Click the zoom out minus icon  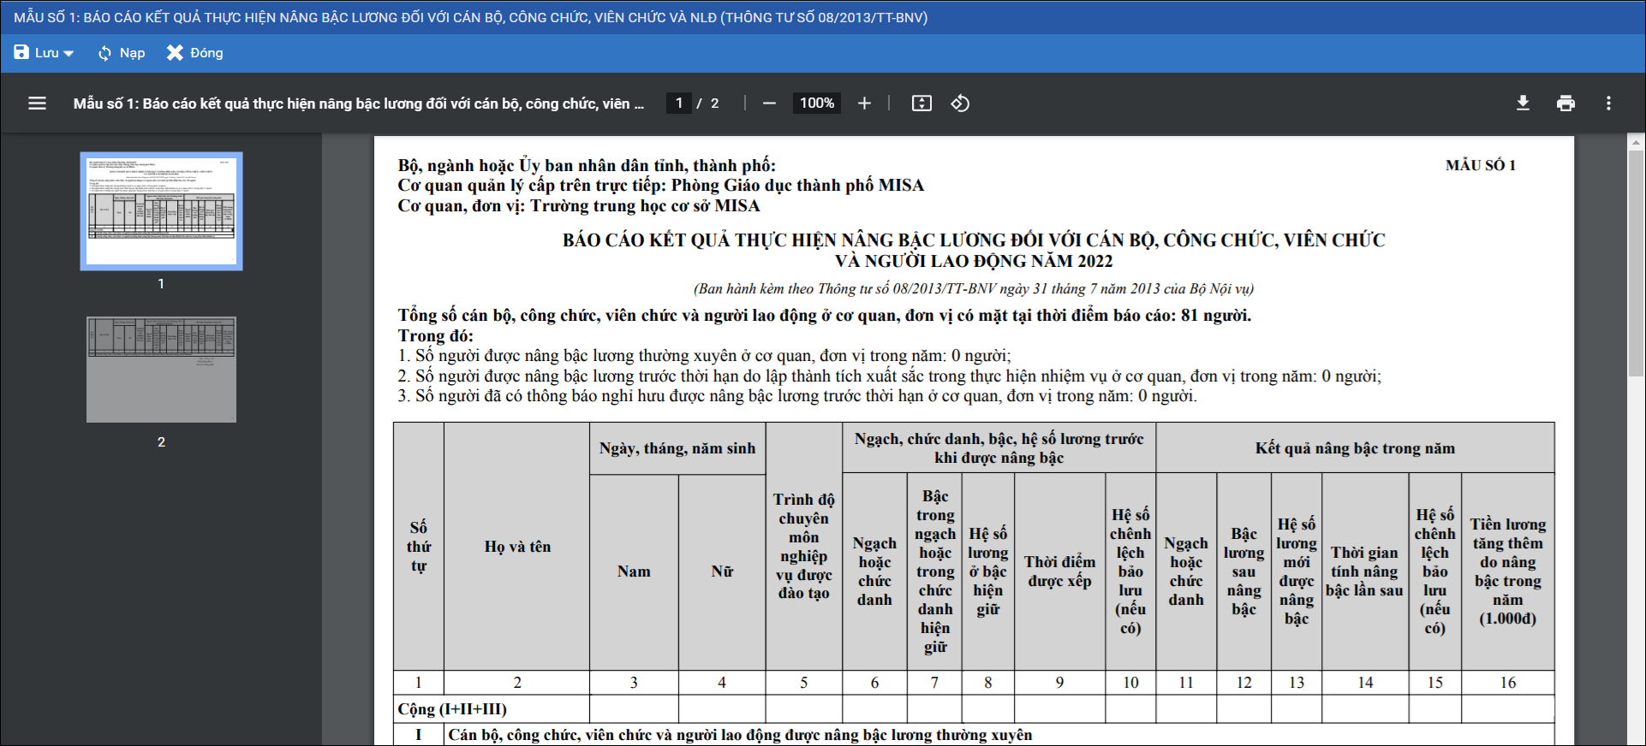pos(769,104)
